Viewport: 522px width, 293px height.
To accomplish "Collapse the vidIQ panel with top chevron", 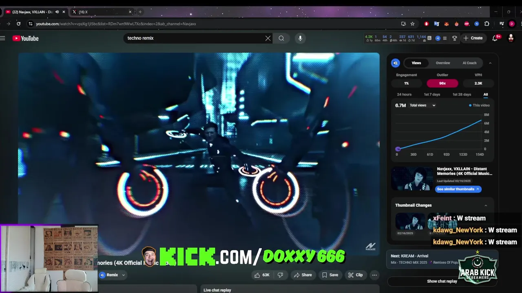I will point(490,63).
